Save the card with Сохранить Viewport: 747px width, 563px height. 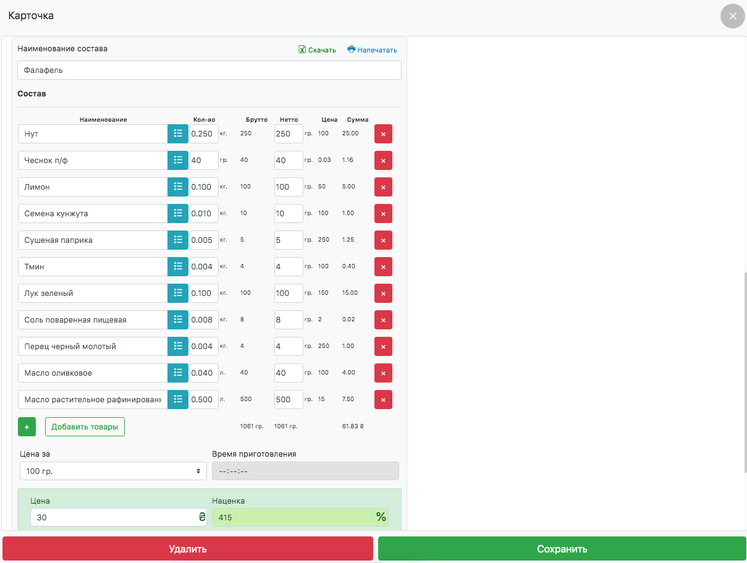(562, 549)
